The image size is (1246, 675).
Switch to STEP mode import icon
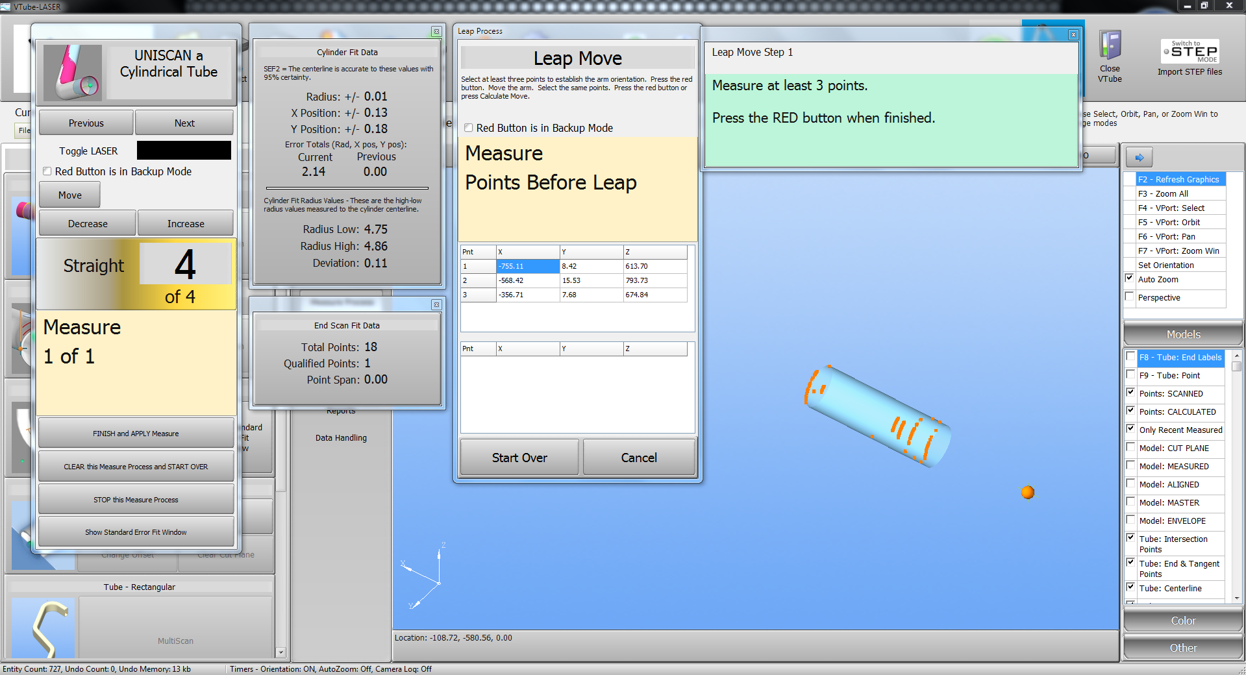point(1190,52)
